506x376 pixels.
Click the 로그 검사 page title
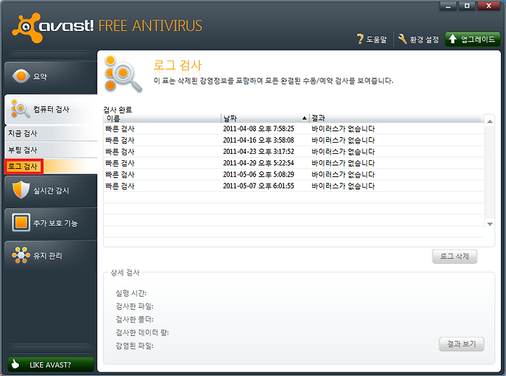coord(178,65)
